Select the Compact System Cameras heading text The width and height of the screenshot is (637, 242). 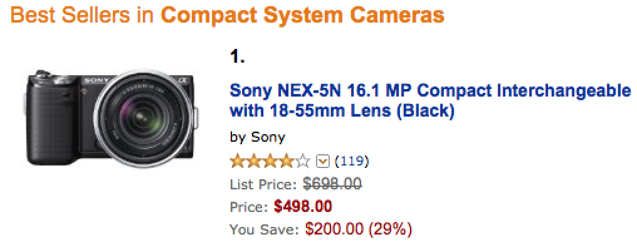pyautogui.click(x=303, y=15)
